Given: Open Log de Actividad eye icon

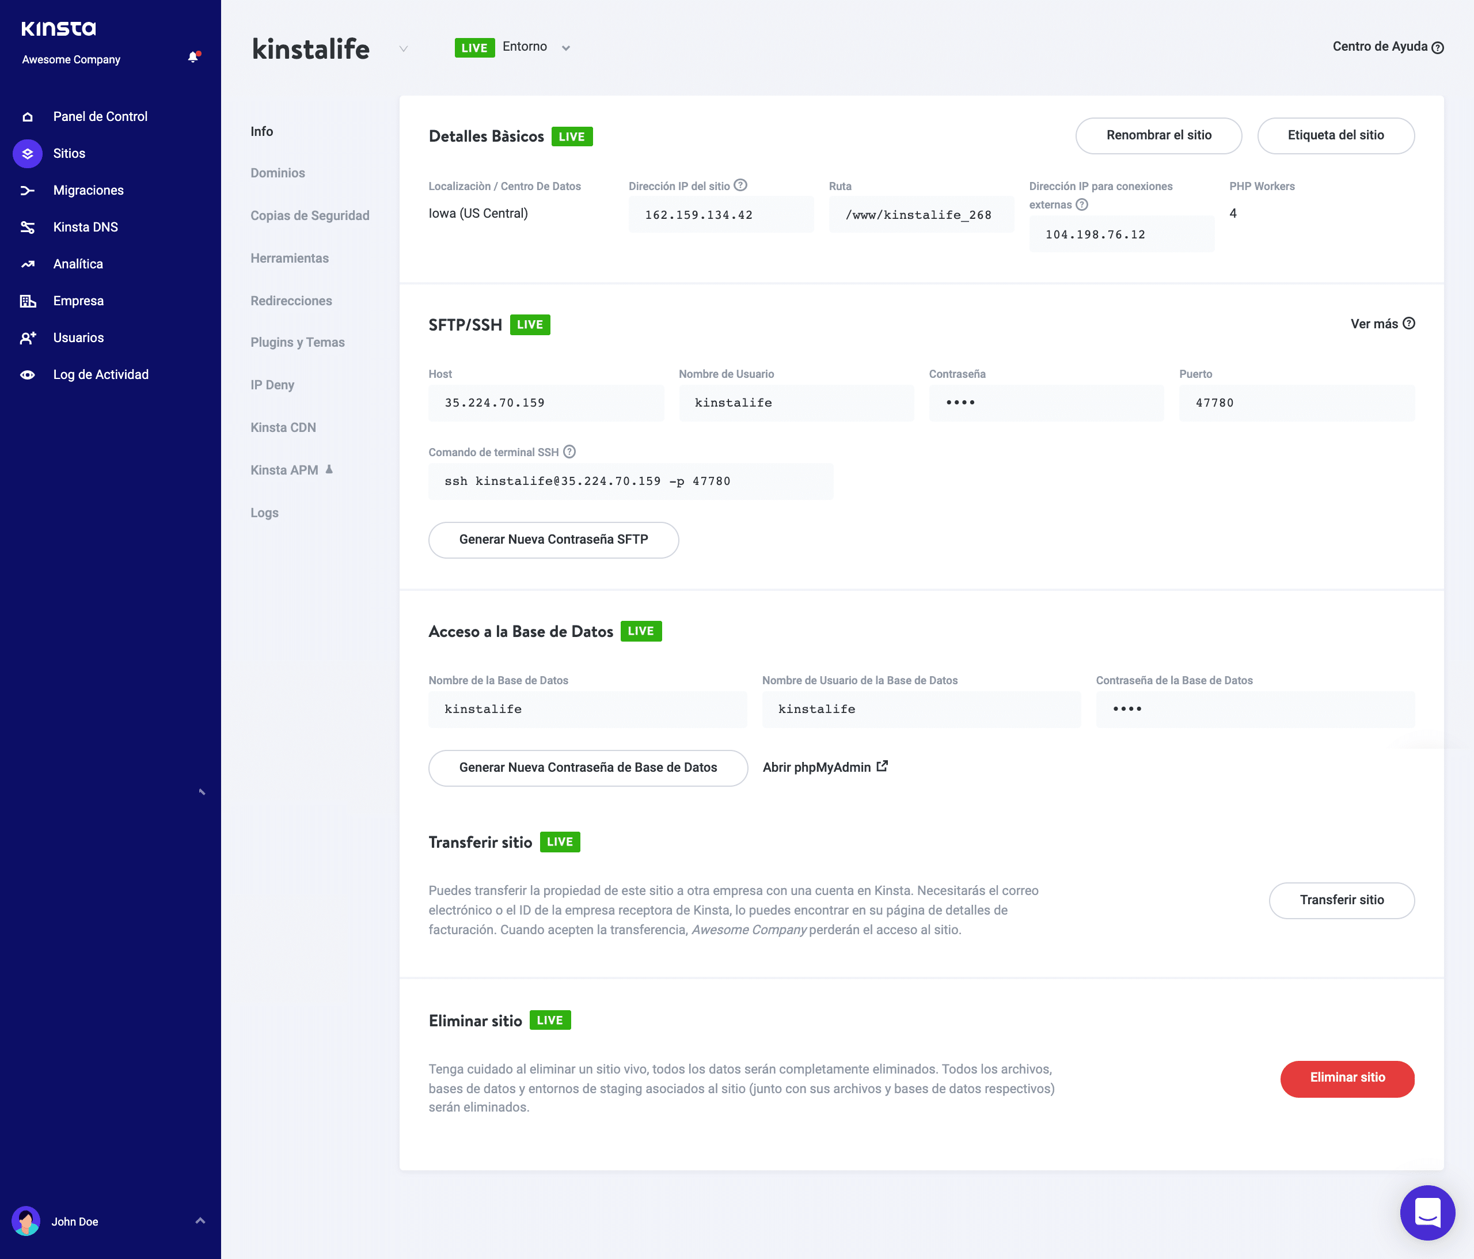Looking at the screenshot, I should pyautogui.click(x=27, y=374).
